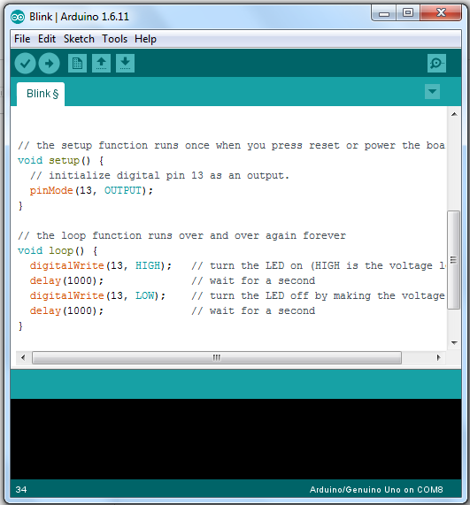Click the horizontal scrollbar right arrow
The image size is (470, 505).
pos(438,357)
